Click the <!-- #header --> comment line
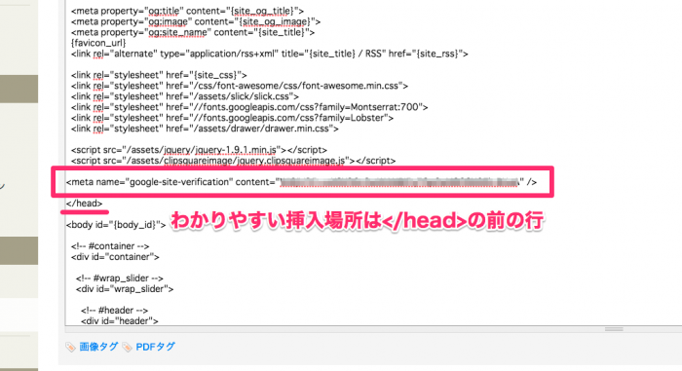The image size is (682, 371). [x=114, y=311]
